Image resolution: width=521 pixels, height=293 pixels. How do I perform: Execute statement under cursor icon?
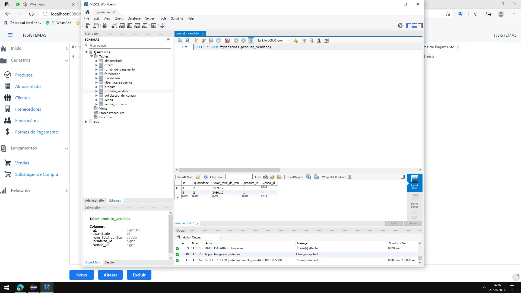pos(204,40)
